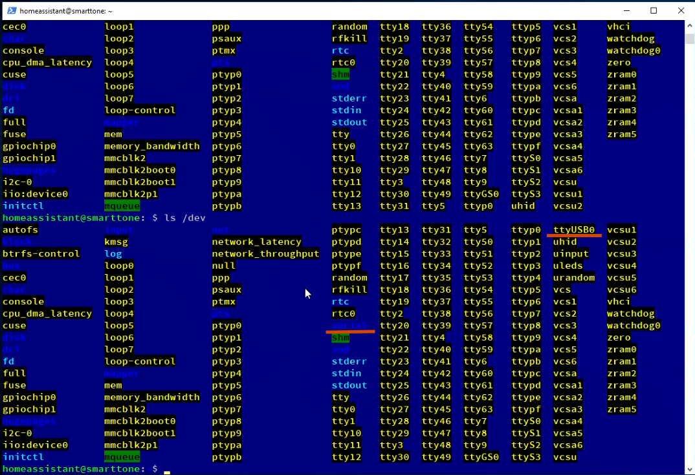Maximize the terminal window
This screenshot has width=695, height=475.
point(654,10)
